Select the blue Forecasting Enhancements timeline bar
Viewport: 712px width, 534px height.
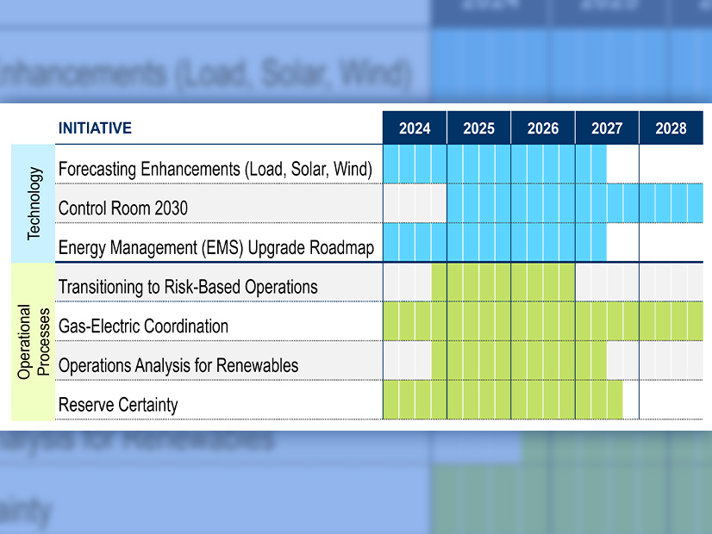point(494,165)
